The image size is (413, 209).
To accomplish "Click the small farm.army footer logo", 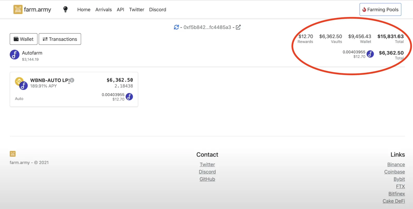I will coord(13,154).
